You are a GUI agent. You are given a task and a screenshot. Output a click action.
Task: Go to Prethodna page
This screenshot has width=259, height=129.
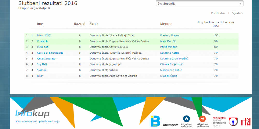(218, 13)
